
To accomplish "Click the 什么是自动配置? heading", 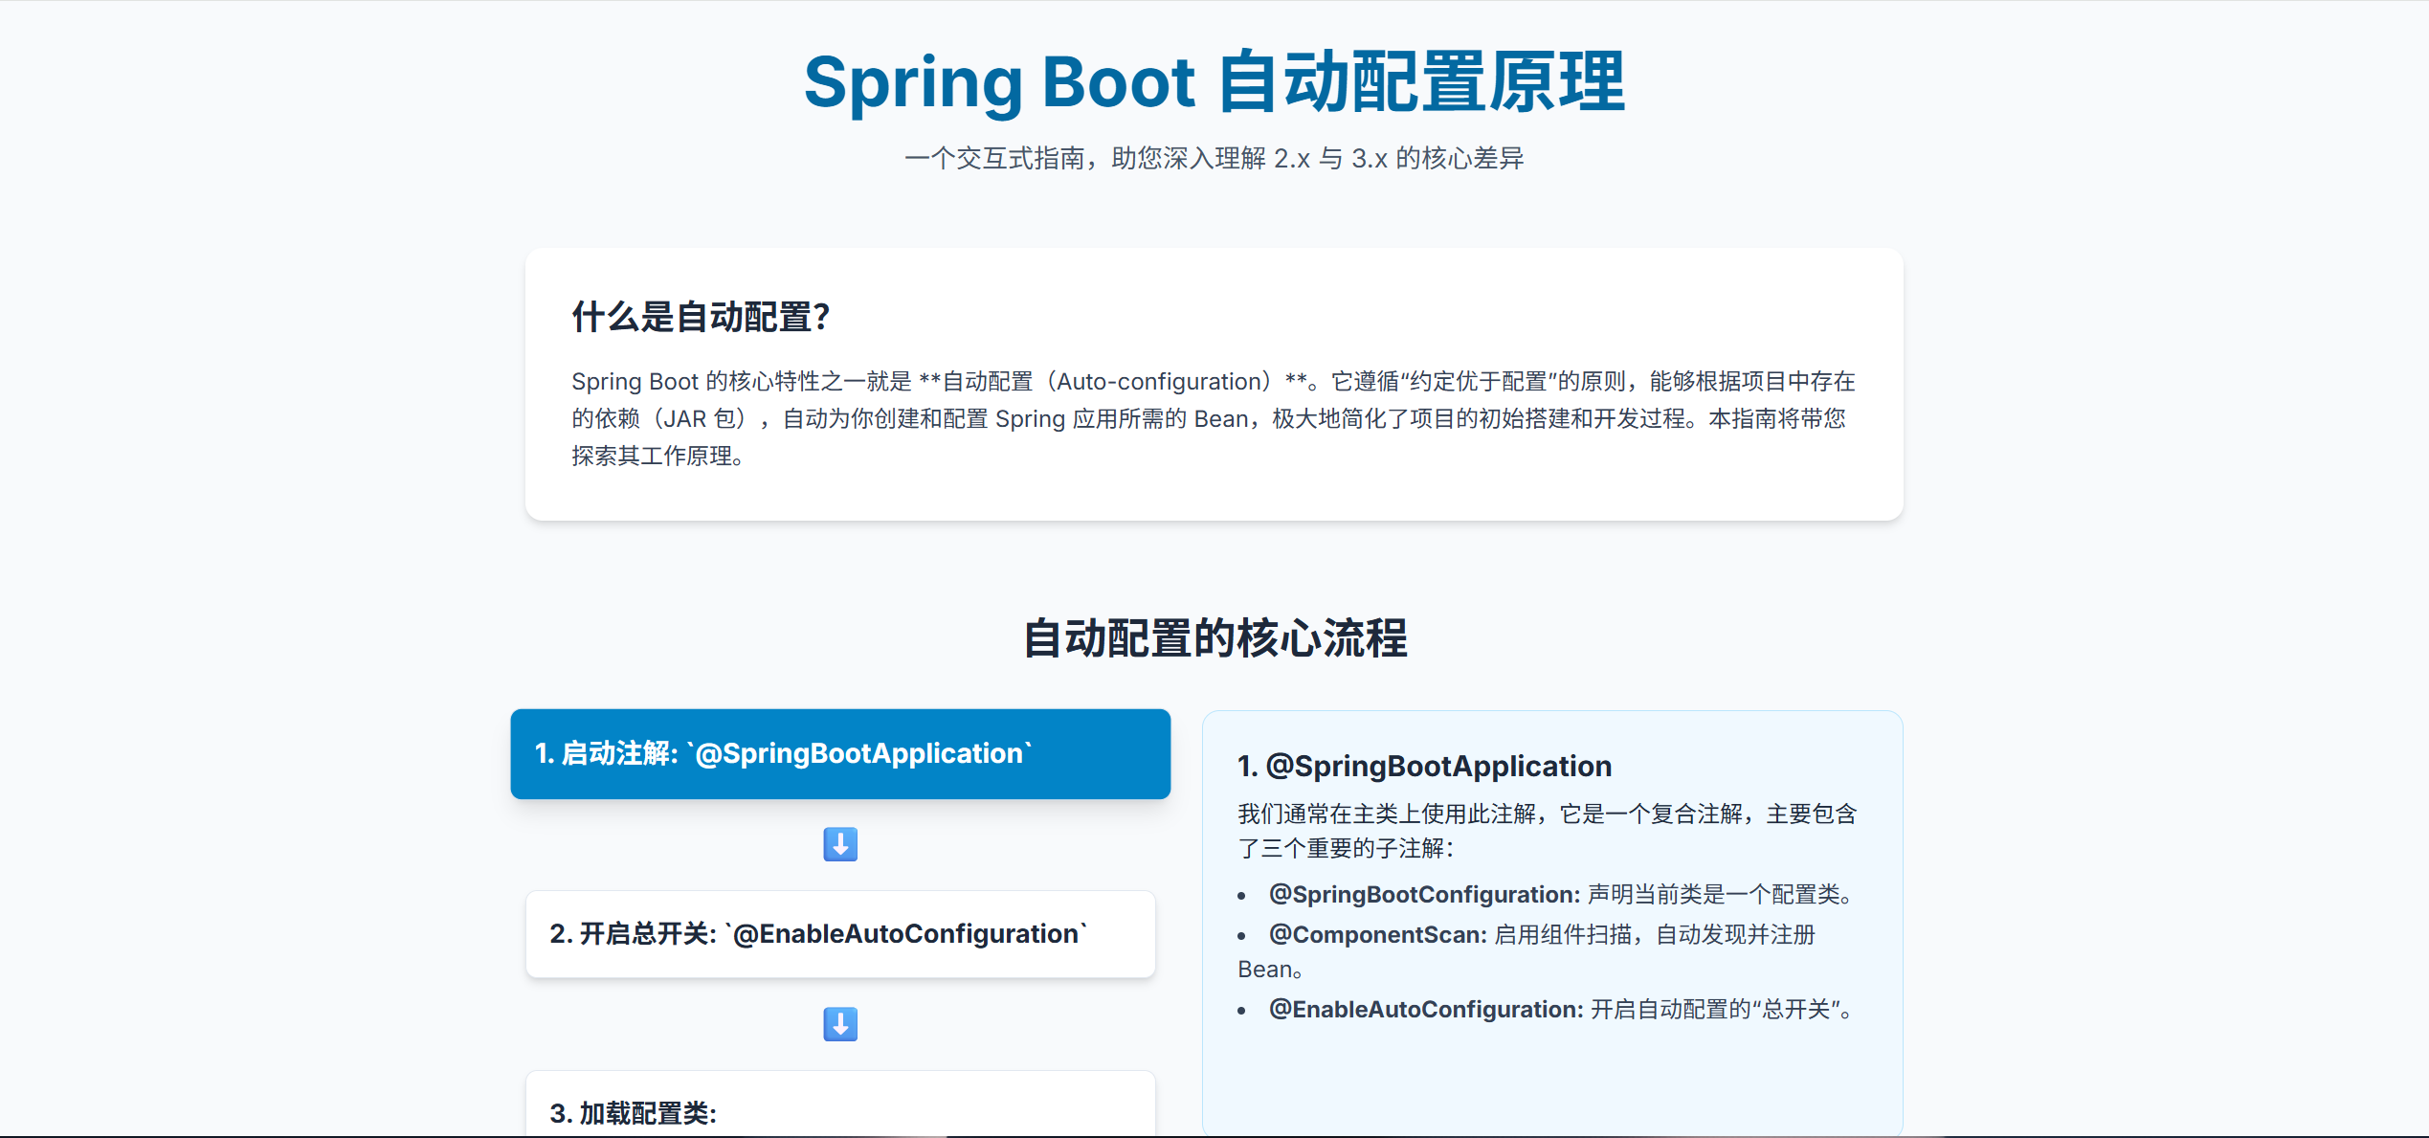I will point(701,317).
